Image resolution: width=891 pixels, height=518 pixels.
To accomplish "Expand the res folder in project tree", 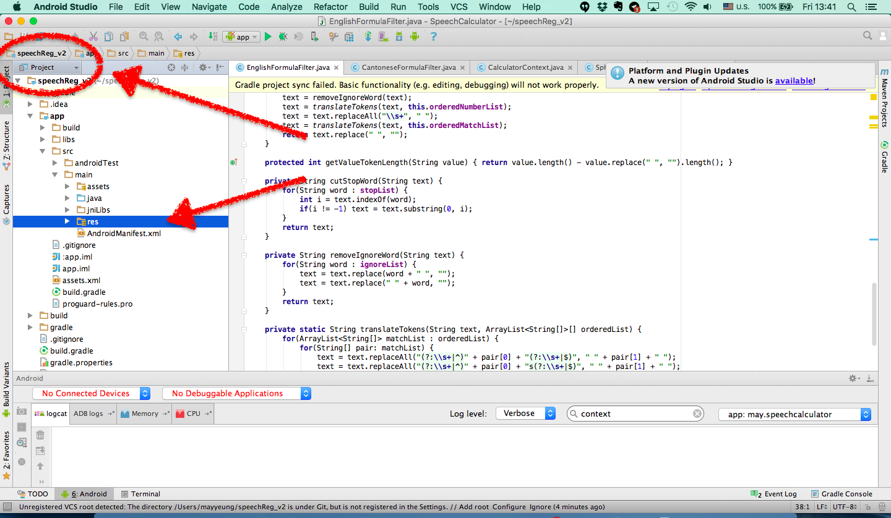I will point(67,221).
